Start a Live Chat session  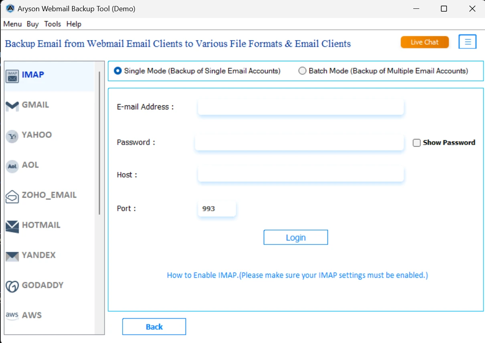click(x=424, y=42)
